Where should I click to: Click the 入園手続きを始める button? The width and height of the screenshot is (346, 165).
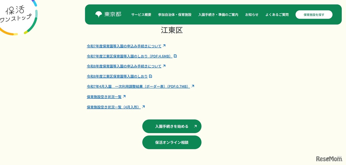coord(172,126)
